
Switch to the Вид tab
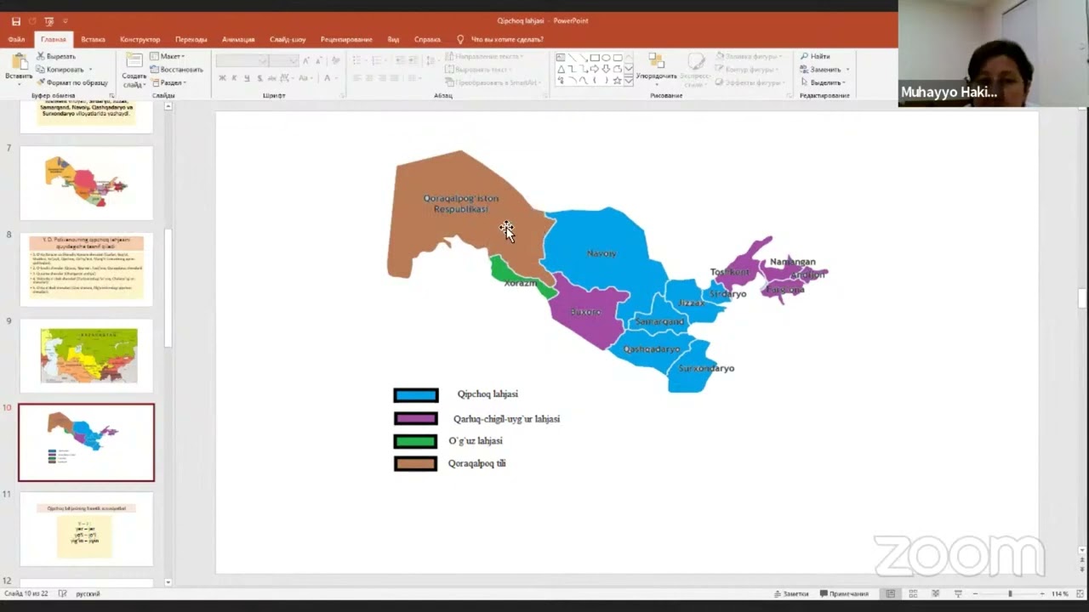(x=393, y=39)
